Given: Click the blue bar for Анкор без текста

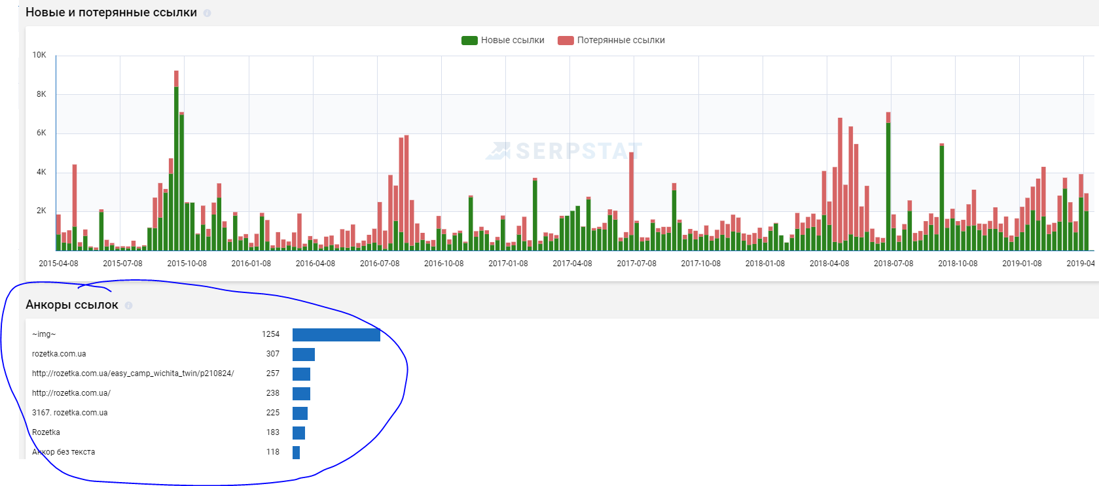Looking at the screenshot, I should (296, 453).
